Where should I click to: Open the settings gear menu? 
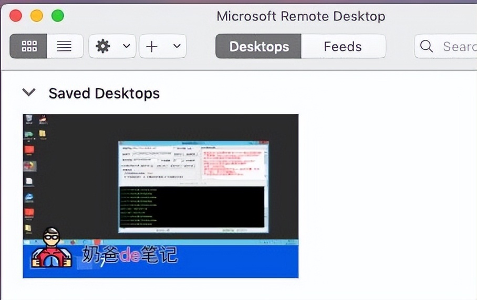(x=103, y=46)
